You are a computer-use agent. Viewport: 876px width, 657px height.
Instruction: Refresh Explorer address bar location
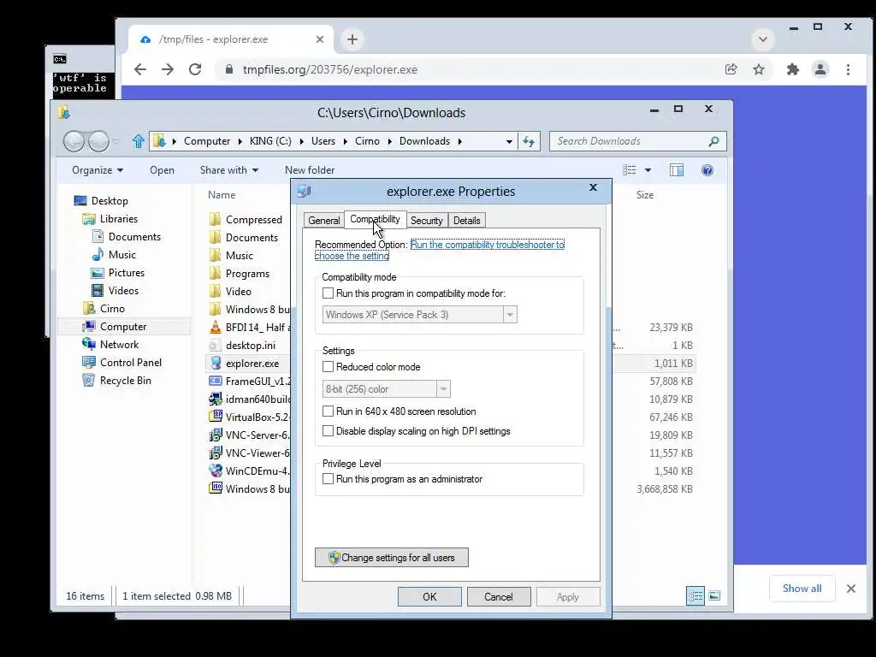click(x=529, y=141)
